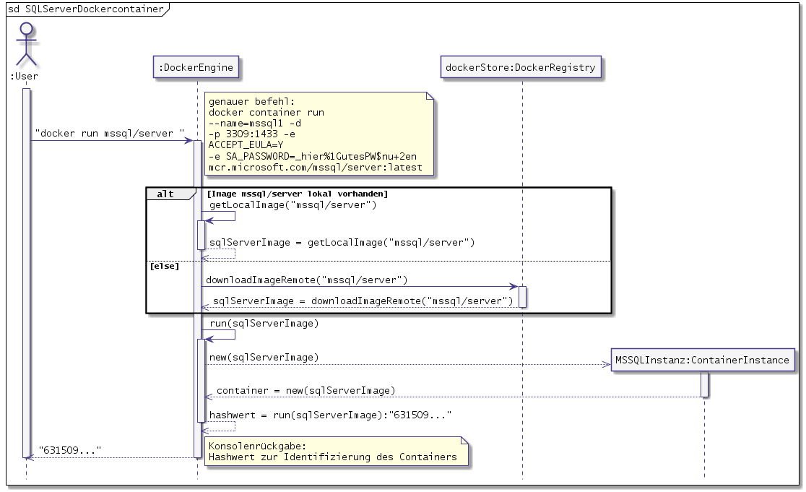Click the downloadImageRemote("mssql/server") message label

pos(307,280)
